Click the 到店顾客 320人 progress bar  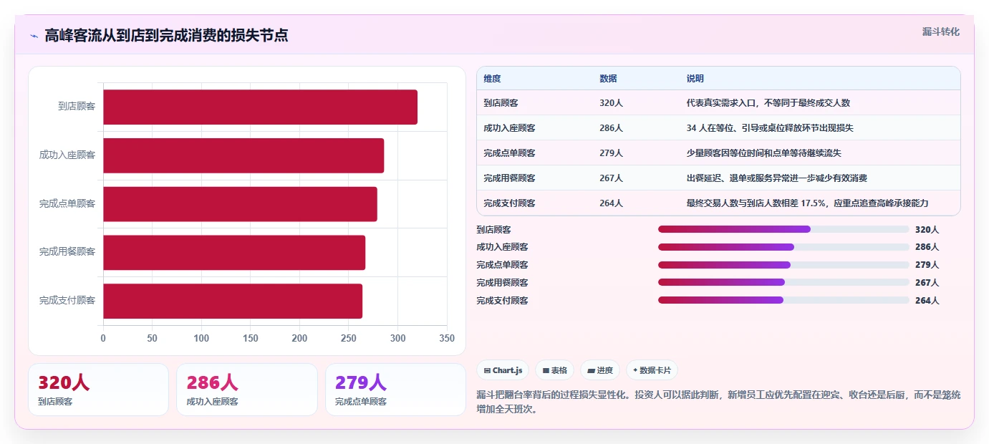click(x=783, y=229)
